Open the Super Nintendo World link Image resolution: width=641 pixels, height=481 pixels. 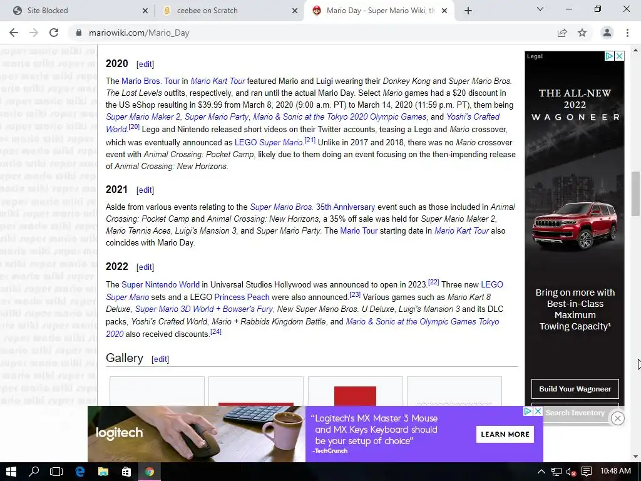(x=160, y=285)
